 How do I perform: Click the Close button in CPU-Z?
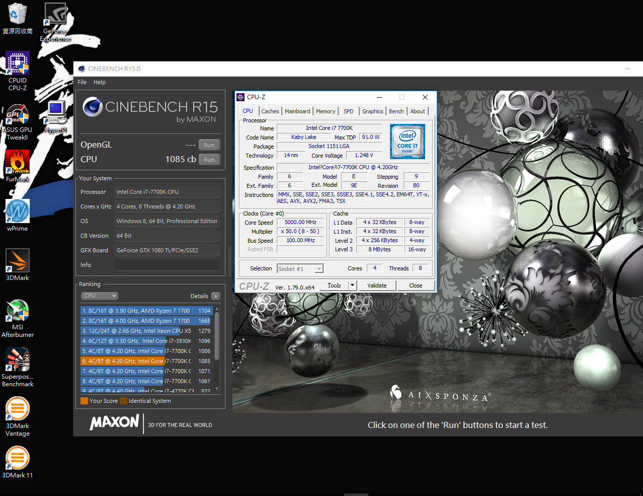[x=416, y=286]
